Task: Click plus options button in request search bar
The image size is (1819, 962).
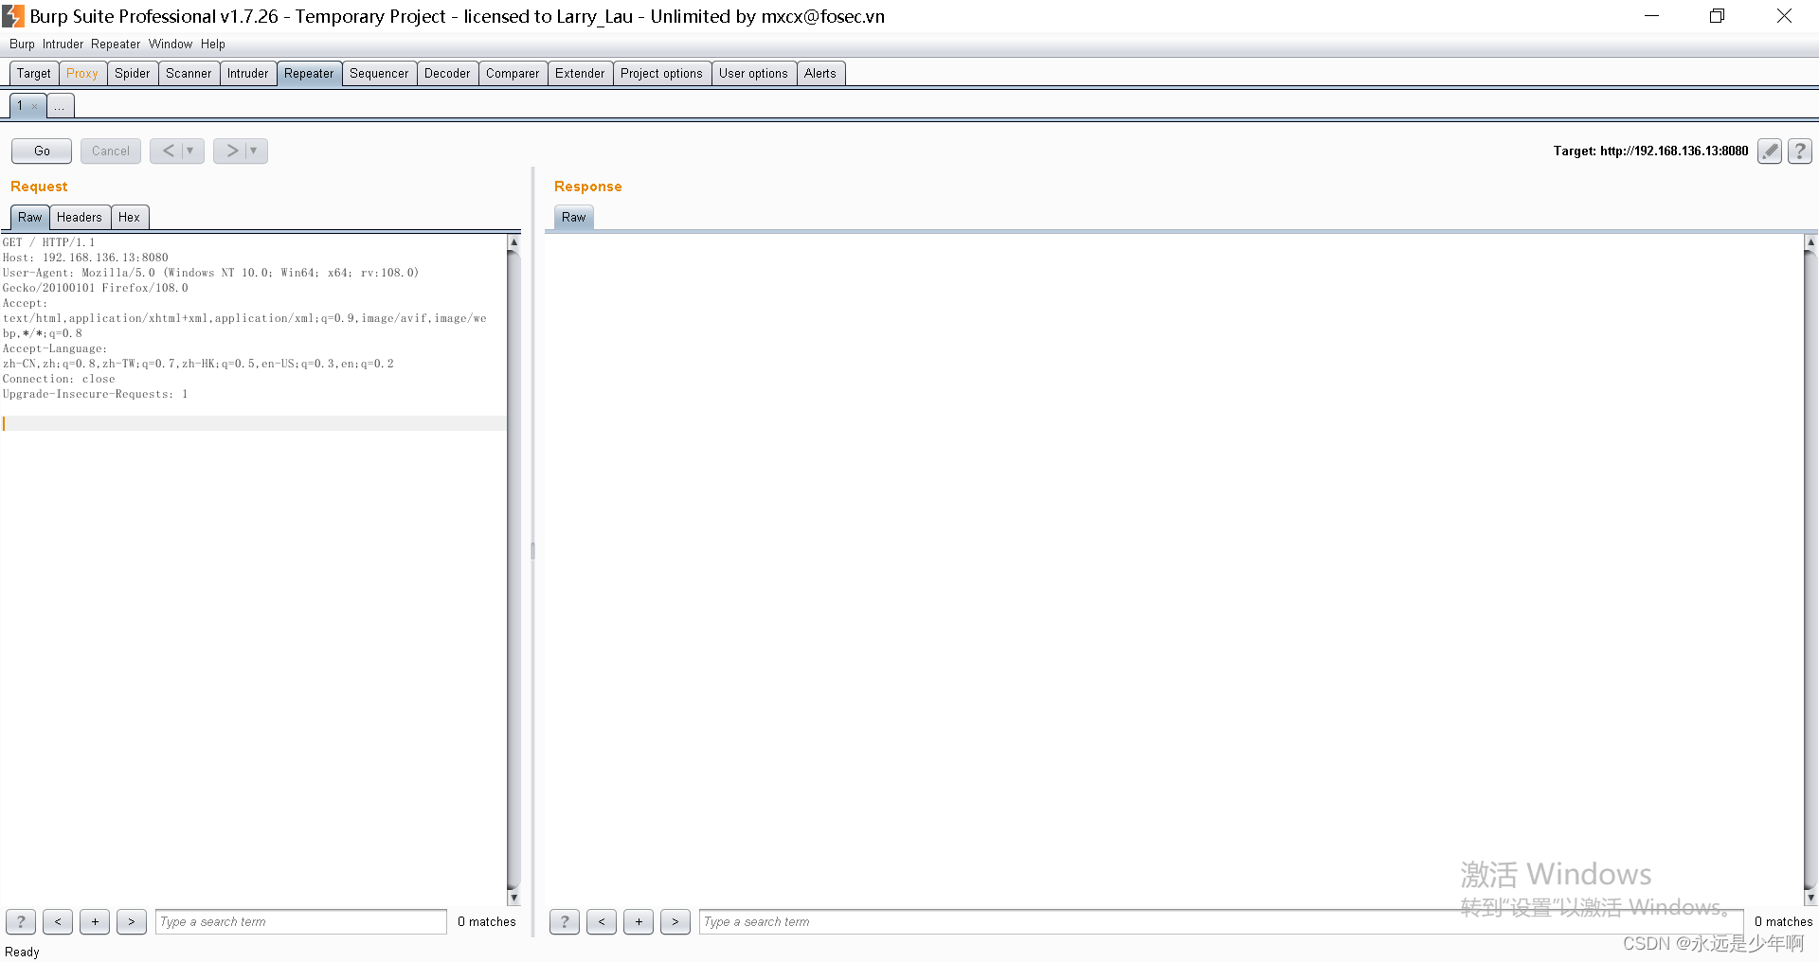Action: click(x=95, y=921)
